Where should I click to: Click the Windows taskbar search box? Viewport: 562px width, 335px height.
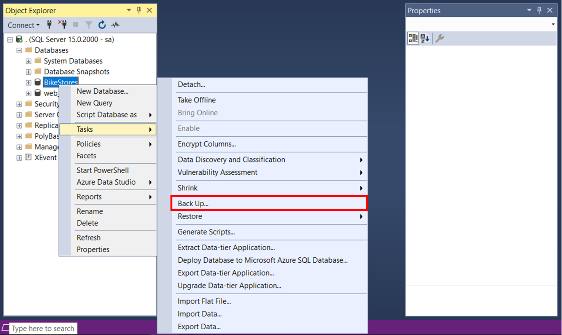coord(43,329)
